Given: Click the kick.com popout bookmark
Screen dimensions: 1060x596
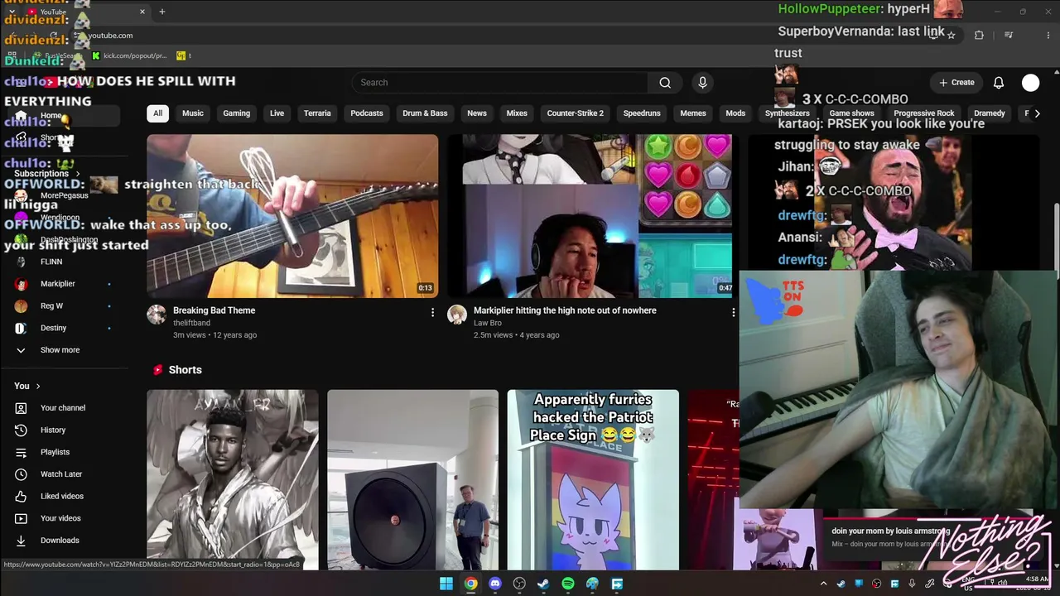Looking at the screenshot, I should click(129, 56).
